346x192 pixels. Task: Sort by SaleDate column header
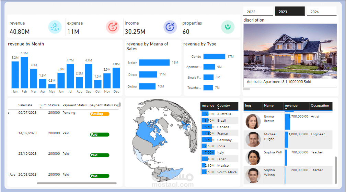[25, 105]
